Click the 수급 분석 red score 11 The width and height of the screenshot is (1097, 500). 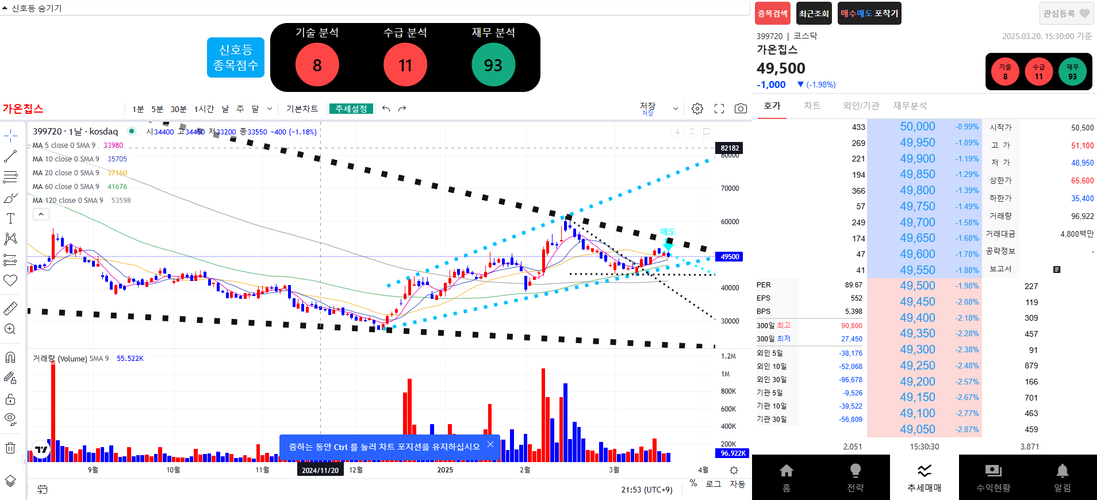point(405,65)
